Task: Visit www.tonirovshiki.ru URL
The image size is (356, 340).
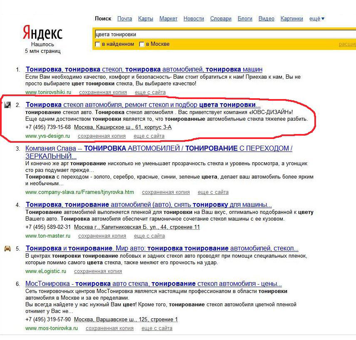Action: 48,92
